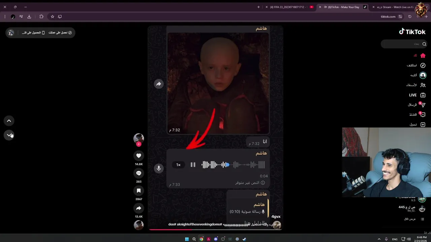Share the video with 13.4K shares
The width and height of the screenshot is (431, 242).
pos(139,208)
